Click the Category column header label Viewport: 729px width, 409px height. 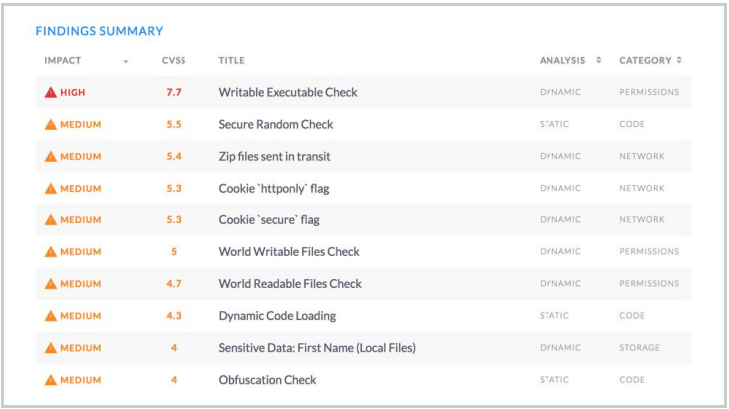pyautogui.click(x=645, y=60)
